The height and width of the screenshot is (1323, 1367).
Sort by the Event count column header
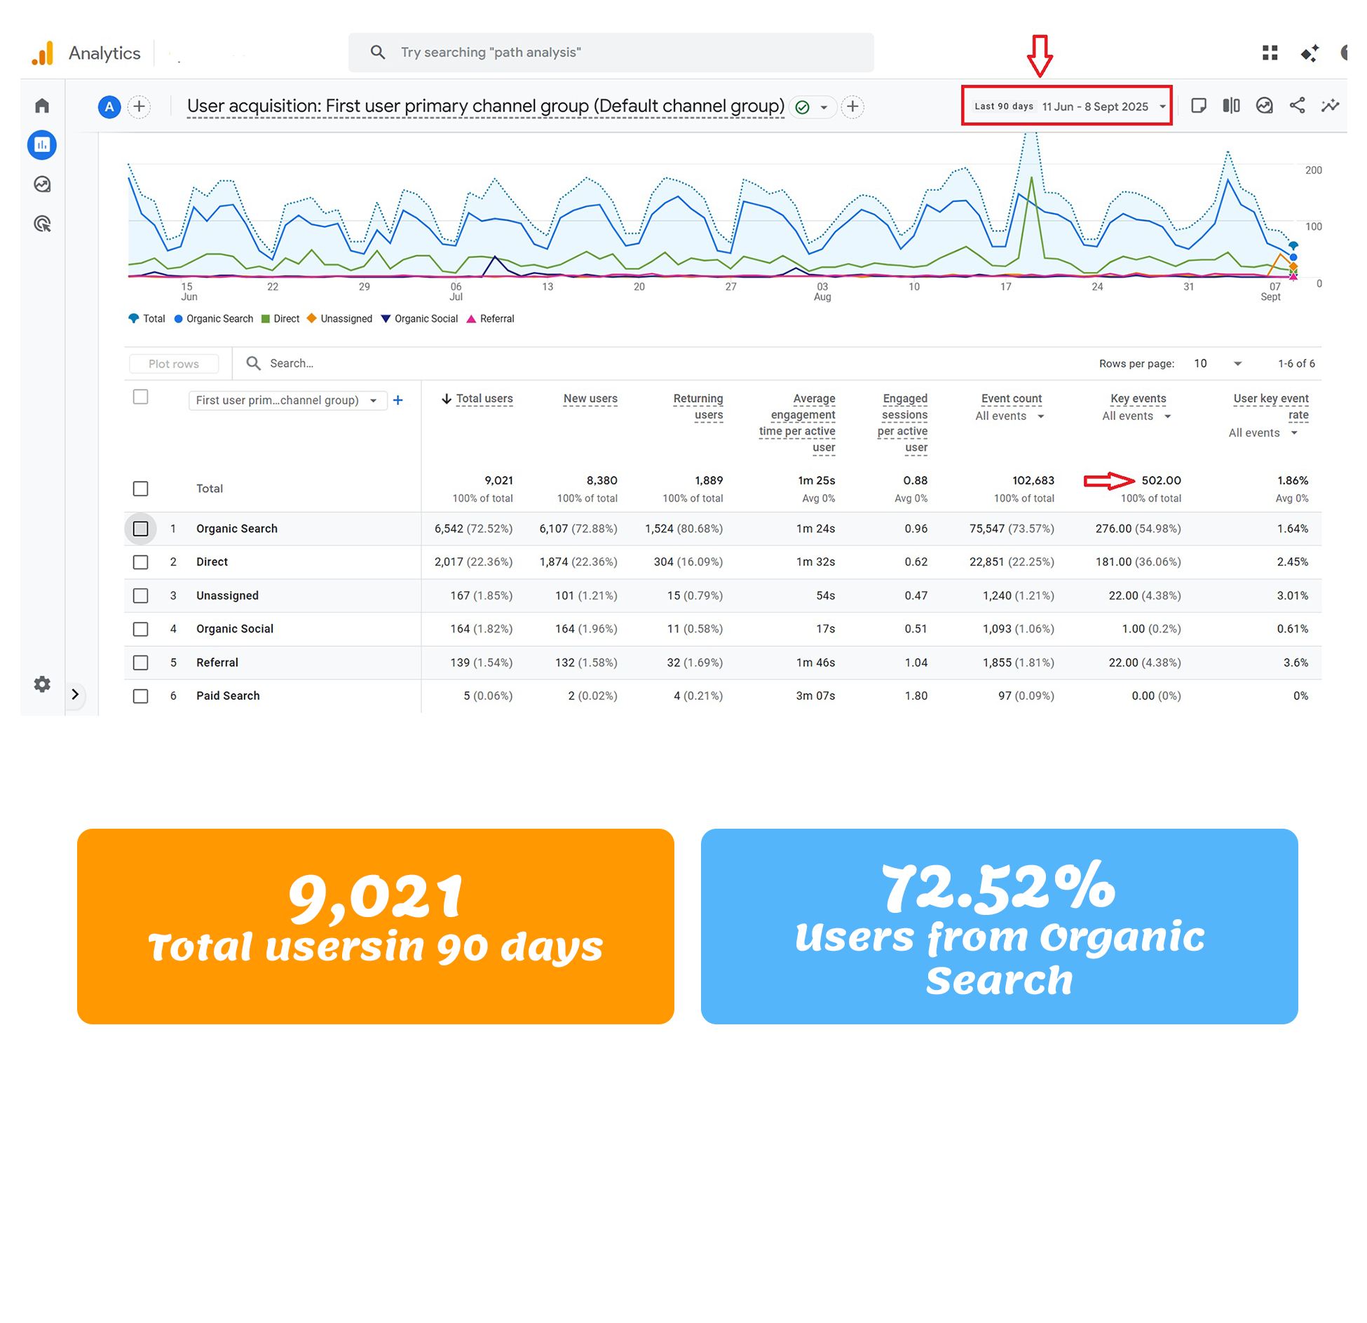pos(1011,399)
